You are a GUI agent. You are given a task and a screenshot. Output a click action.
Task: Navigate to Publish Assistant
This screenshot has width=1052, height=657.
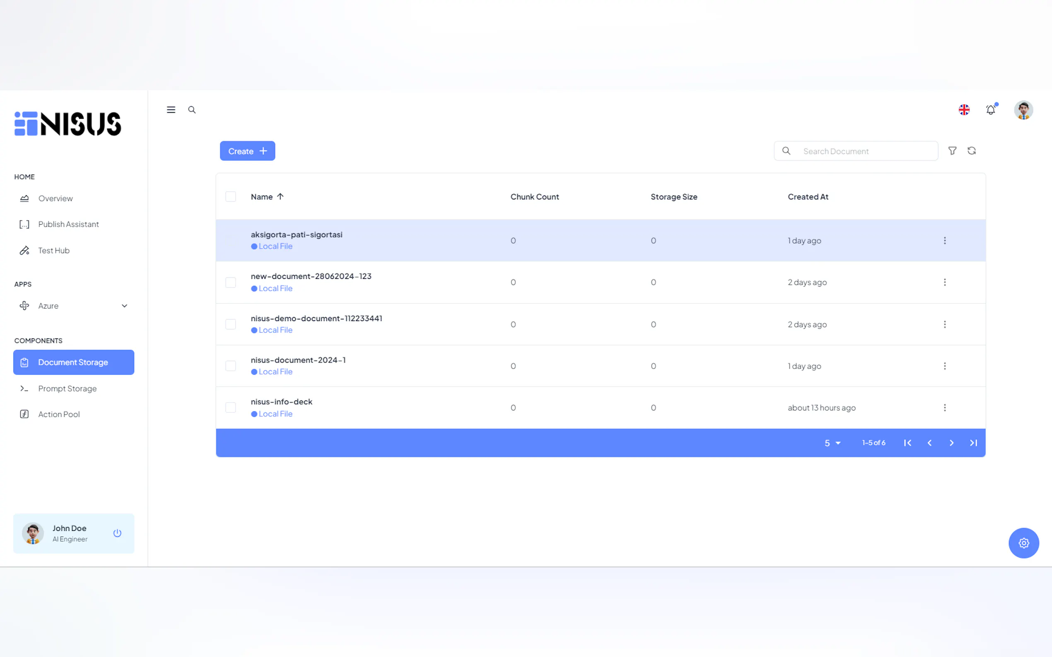[x=68, y=224]
